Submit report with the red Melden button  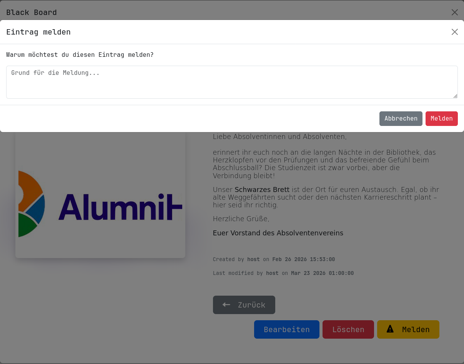441,119
